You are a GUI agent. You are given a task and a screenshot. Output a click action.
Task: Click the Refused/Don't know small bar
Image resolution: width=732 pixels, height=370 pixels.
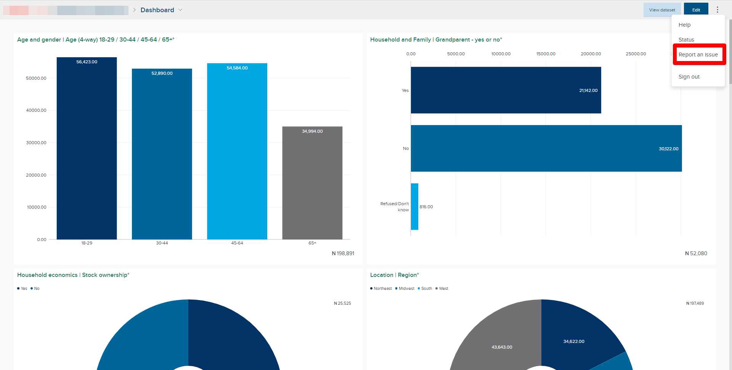(414, 206)
